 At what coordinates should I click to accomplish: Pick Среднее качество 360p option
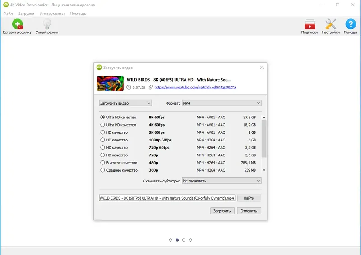pyautogui.click(x=102, y=170)
